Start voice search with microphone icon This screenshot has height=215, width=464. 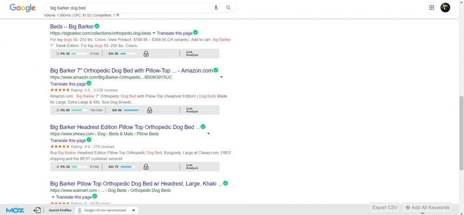(x=216, y=8)
